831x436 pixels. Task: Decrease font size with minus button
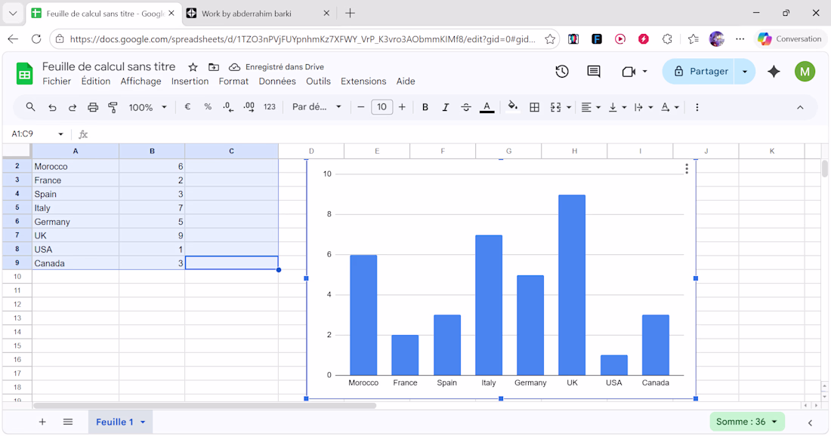pyautogui.click(x=361, y=107)
